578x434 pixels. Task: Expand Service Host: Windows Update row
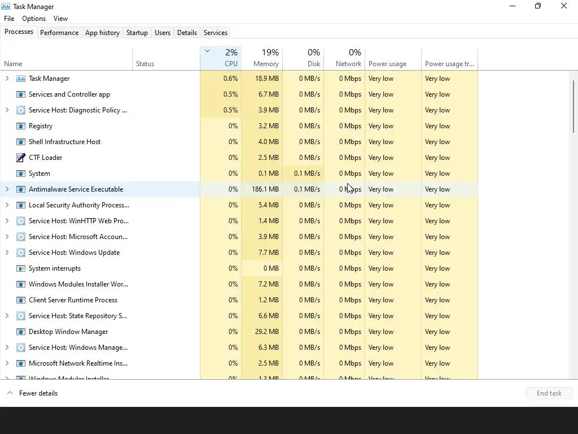point(7,253)
